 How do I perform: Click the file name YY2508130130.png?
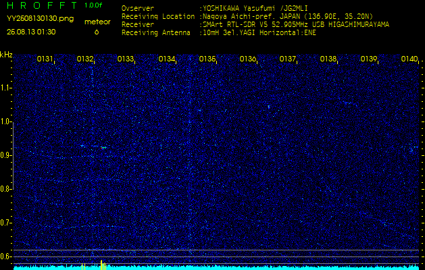[x=40, y=19]
